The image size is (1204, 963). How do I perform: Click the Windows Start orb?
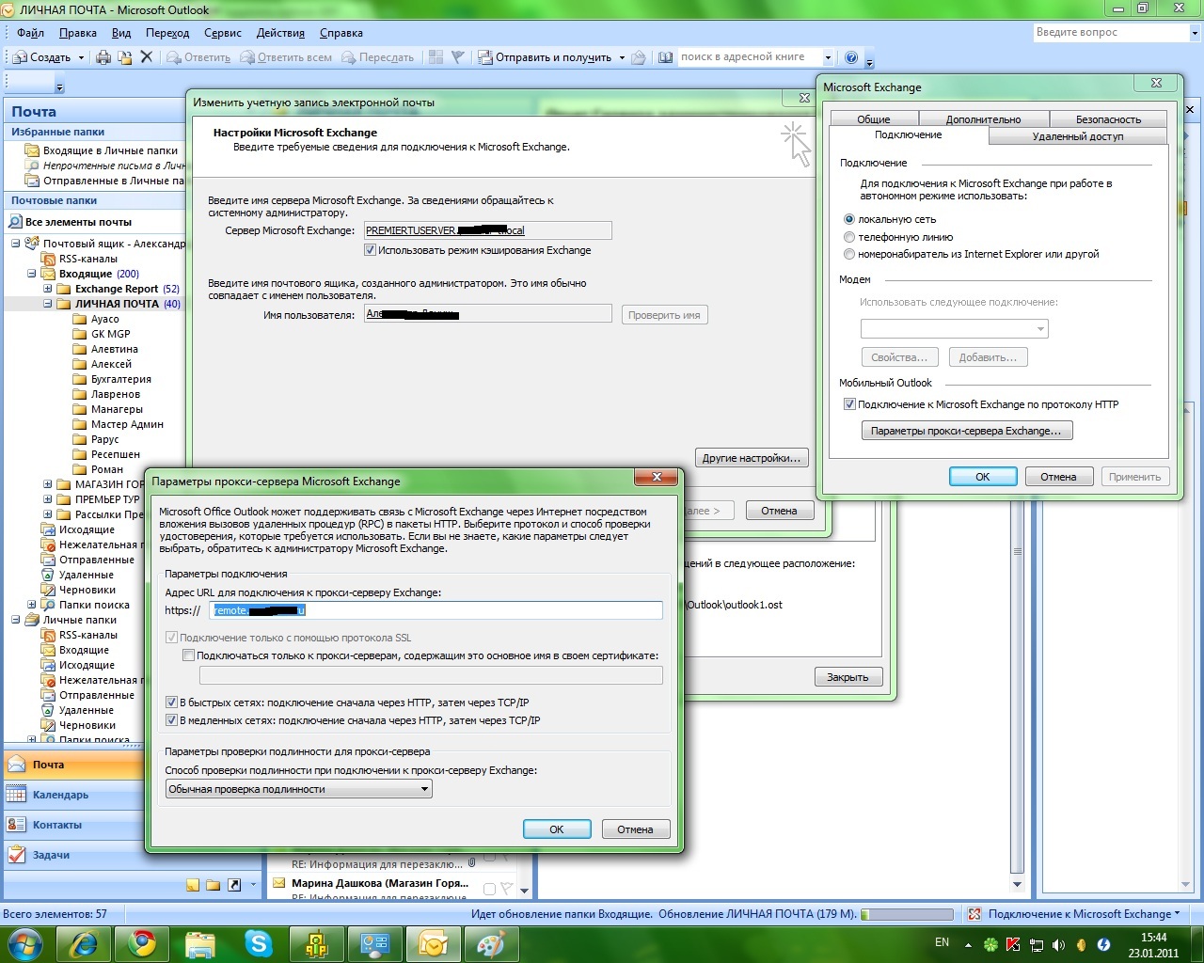(25, 944)
